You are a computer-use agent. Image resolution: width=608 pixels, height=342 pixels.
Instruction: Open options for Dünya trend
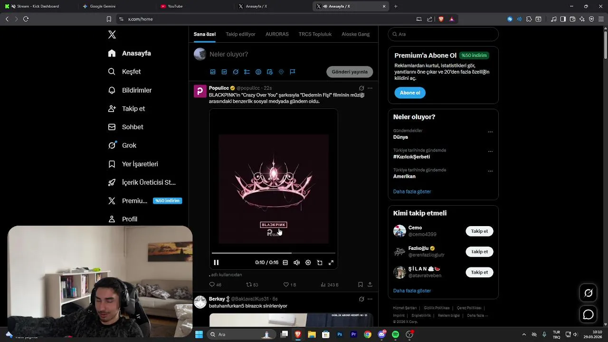click(490, 132)
